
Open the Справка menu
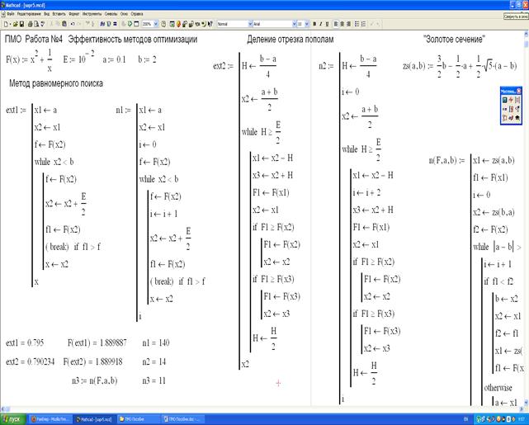click(x=137, y=14)
